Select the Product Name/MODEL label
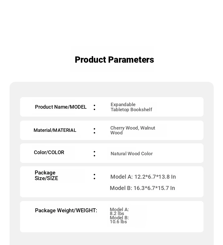The width and height of the screenshot is (223, 245). (x=61, y=107)
